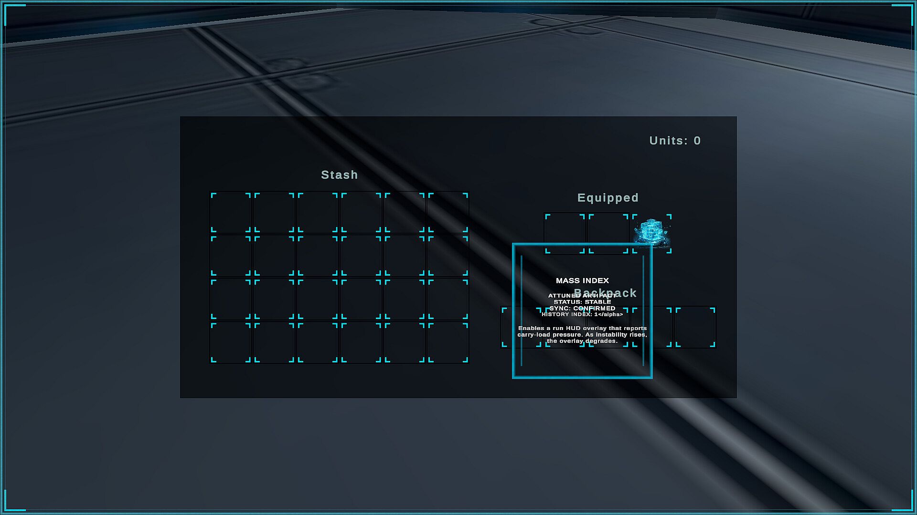Click the Units counter label
This screenshot has height=515, width=917.
[x=675, y=141]
